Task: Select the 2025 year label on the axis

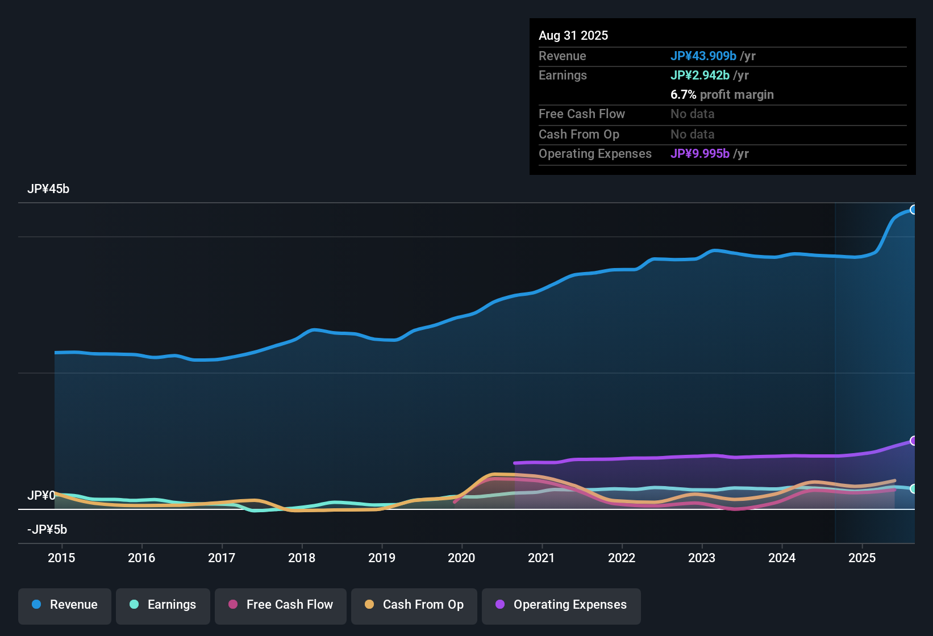Action: (862, 558)
